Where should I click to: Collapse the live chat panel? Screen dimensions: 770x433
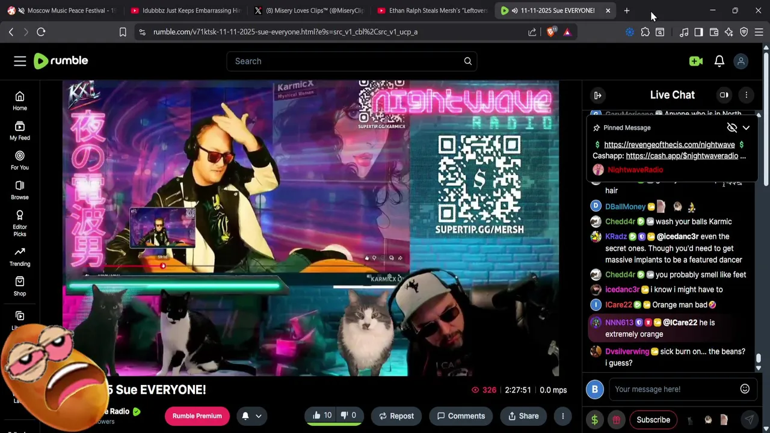pyautogui.click(x=597, y=95)
